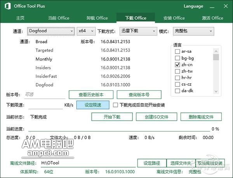Open the 安装 Office tab
The height and width of the screenshot is (178, 233).
174,18
